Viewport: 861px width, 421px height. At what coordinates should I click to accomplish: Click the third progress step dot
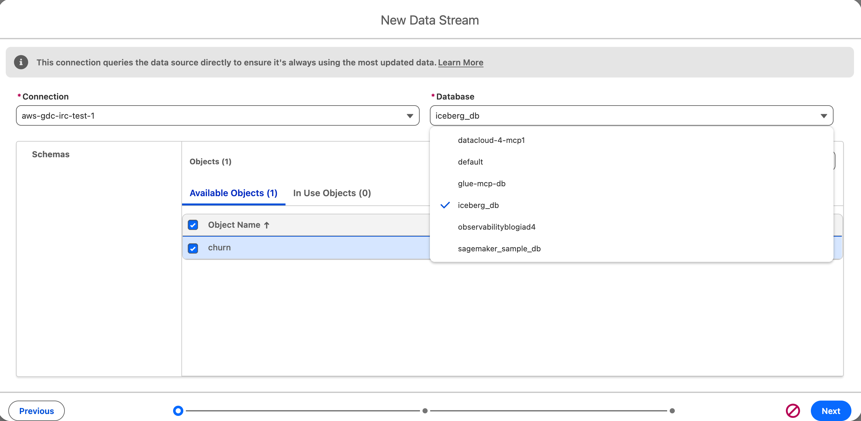click(x=672, y=411)
